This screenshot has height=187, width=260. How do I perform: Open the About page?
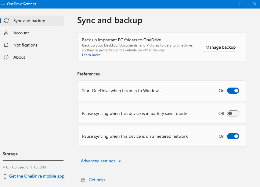[x=32, y=57]
